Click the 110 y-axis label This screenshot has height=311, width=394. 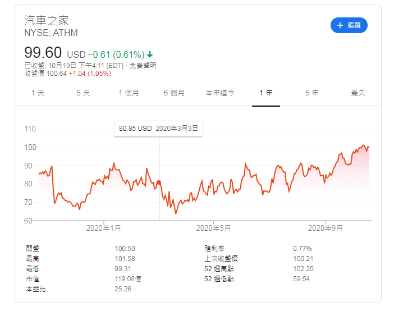[30, 129]
